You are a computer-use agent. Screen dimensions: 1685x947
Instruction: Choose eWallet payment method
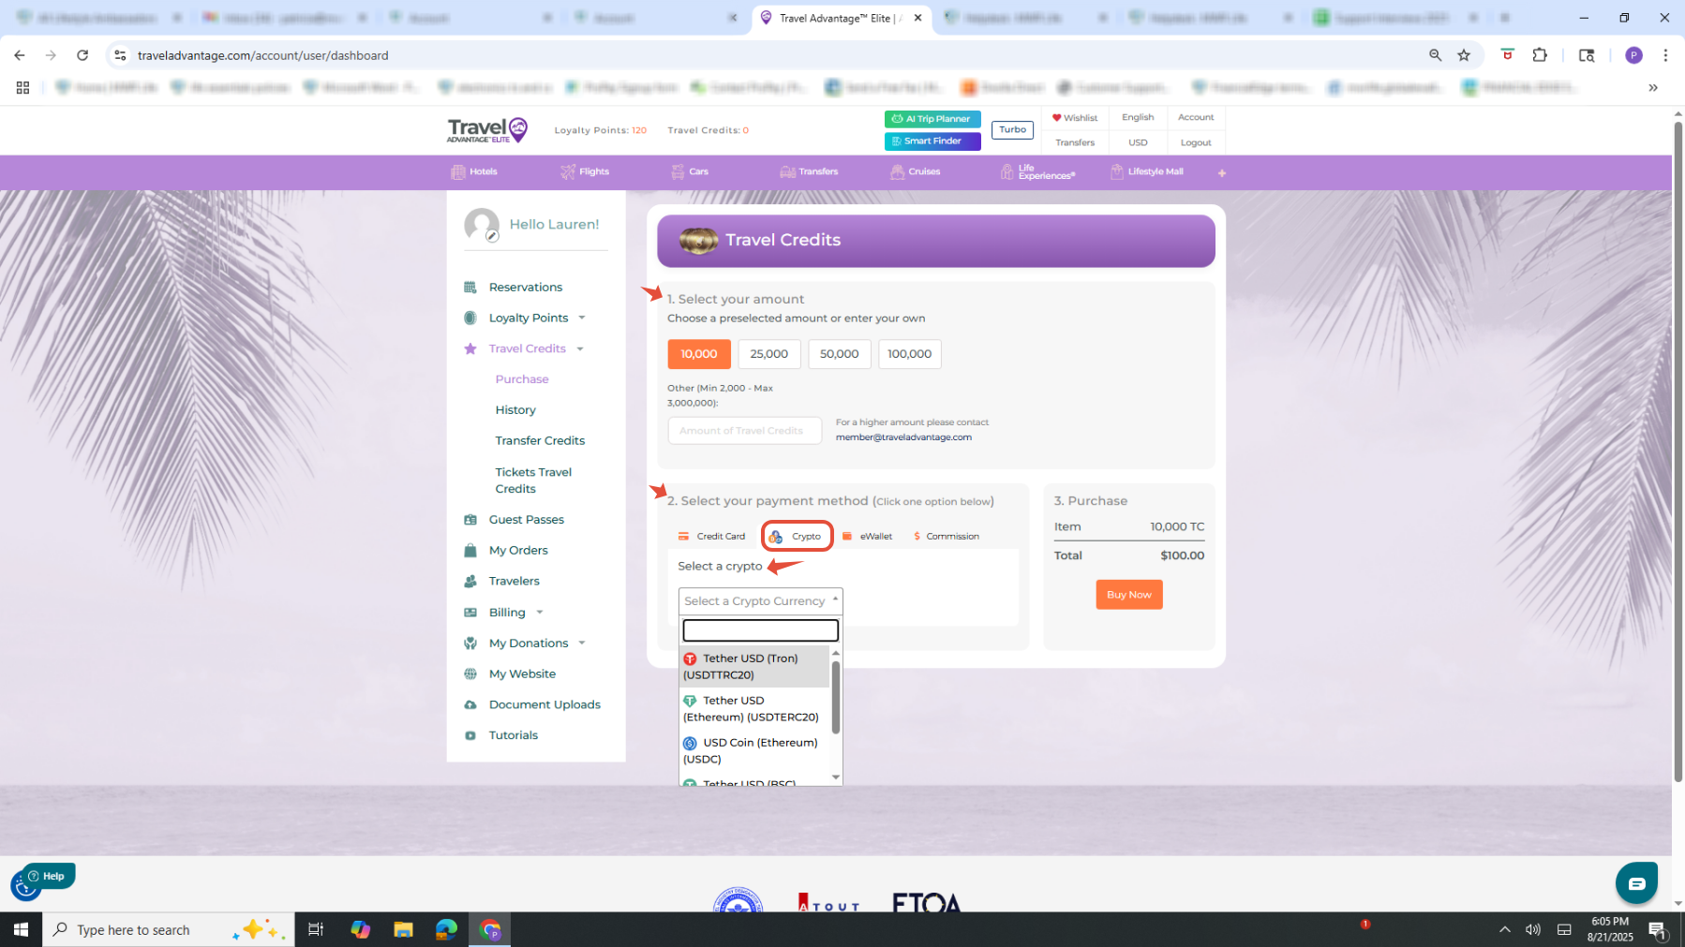(868, 537)
